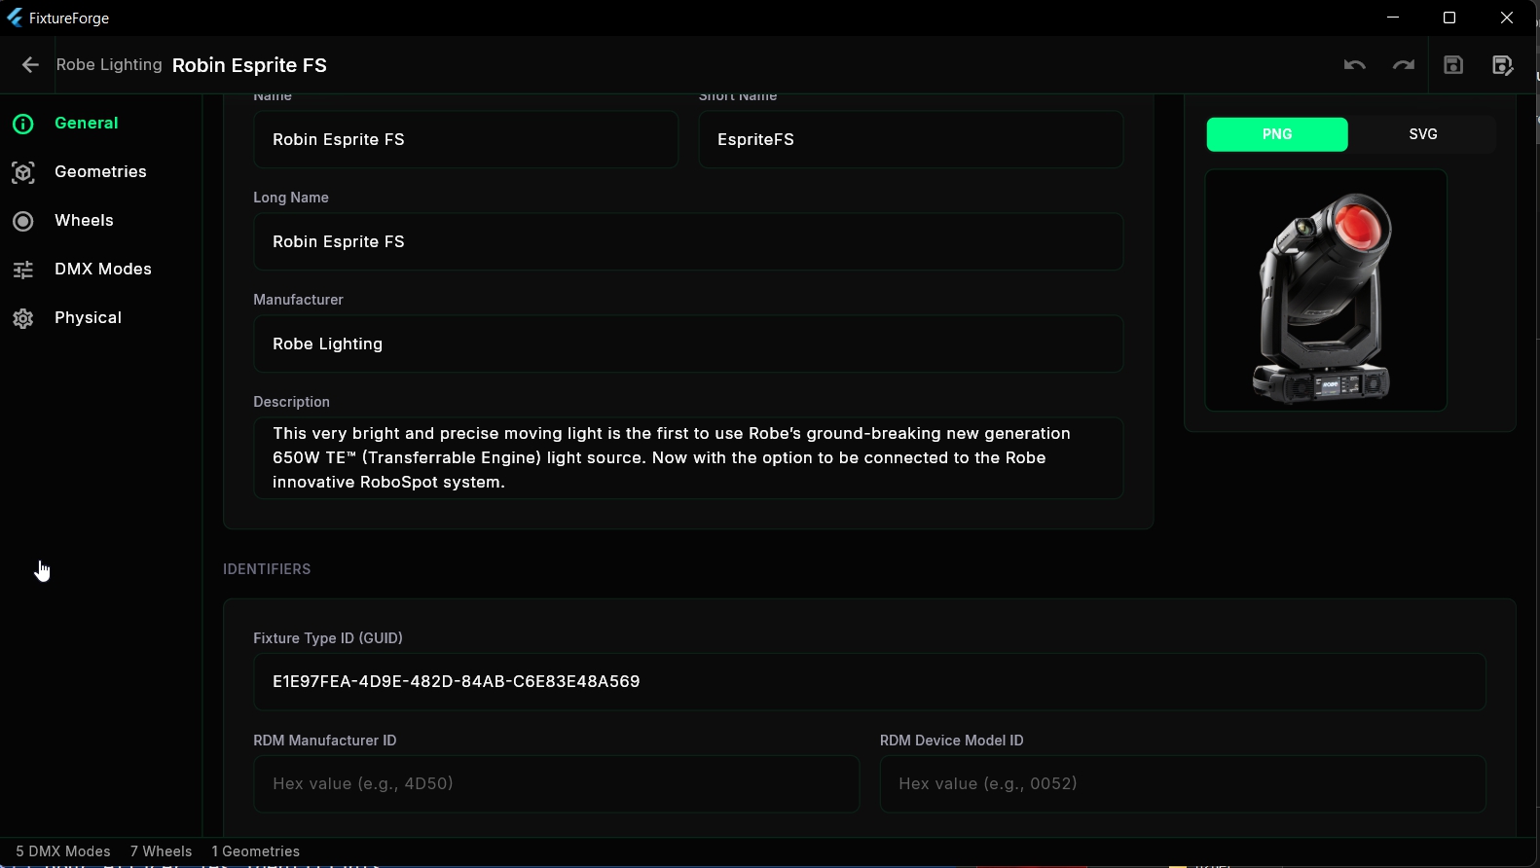Screen dimensions: 1540x868
Task: Click the '7 Wheels' status text
Action: [x=162, y=851]
